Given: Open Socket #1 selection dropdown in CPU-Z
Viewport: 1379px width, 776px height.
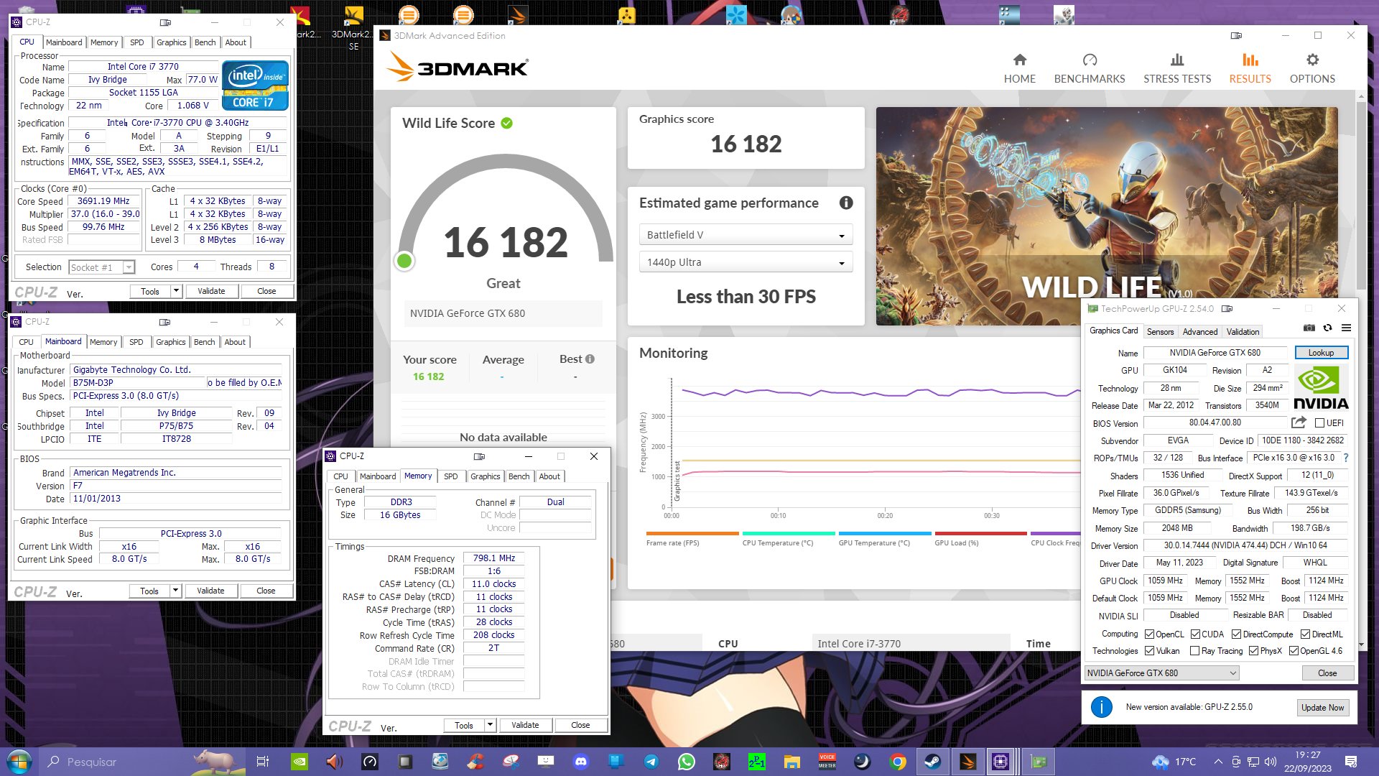Looking at the screenshot, I should pos(102,267).
